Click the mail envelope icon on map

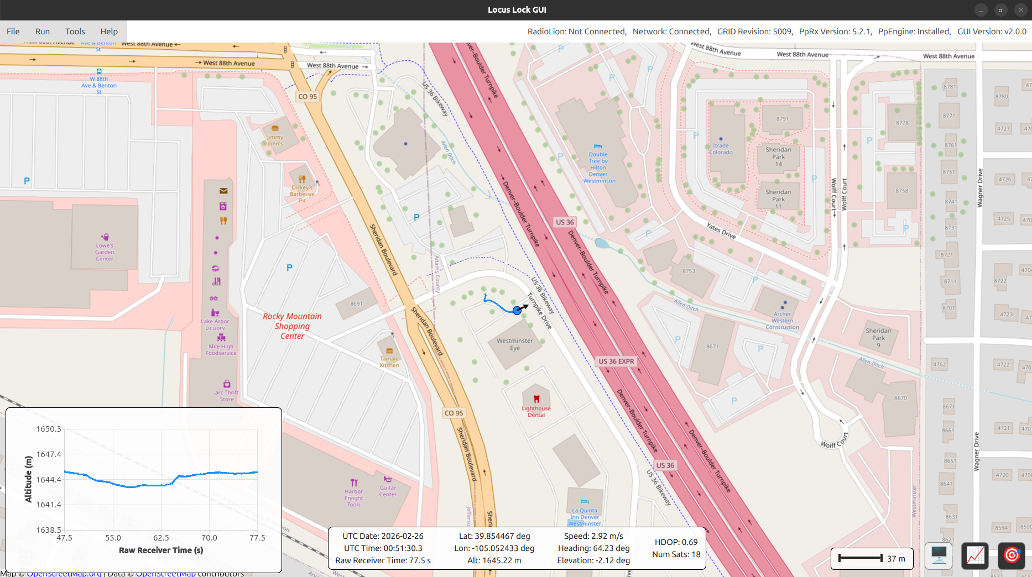click(x=223, y=191)
